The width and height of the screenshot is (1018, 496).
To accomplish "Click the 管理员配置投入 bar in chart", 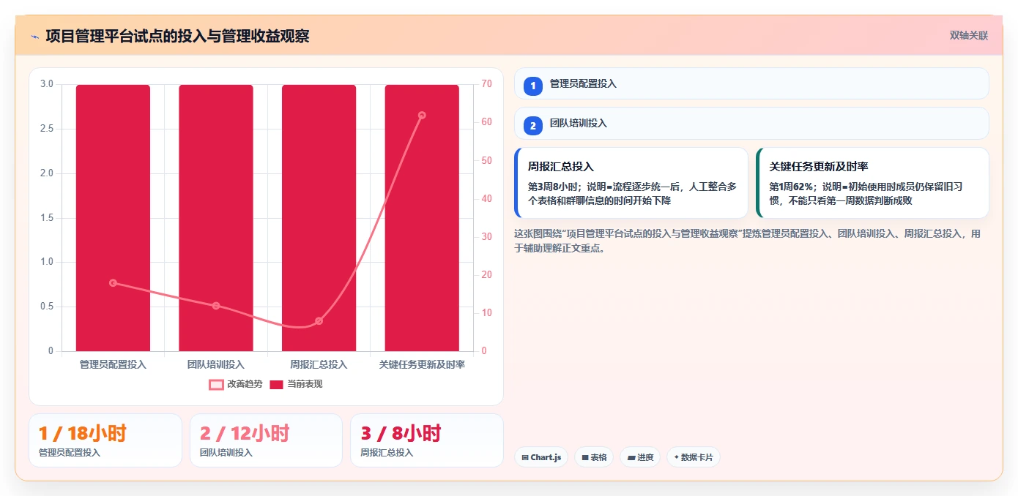I will [113, 218].
